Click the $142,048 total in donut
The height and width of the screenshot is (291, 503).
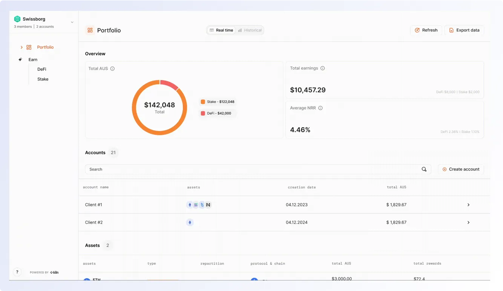click(159, 105)
